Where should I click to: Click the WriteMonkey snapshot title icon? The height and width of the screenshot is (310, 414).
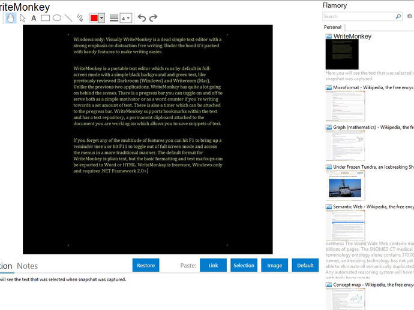329,37
